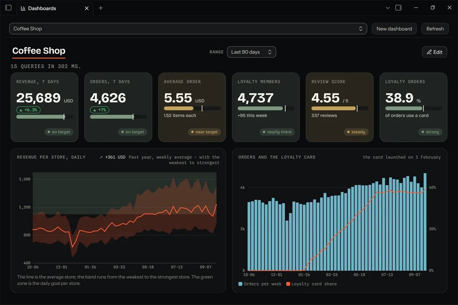The image size is (458, 305).
Task: Open the Last 90 days range dropdown
Action: point(252,52)
